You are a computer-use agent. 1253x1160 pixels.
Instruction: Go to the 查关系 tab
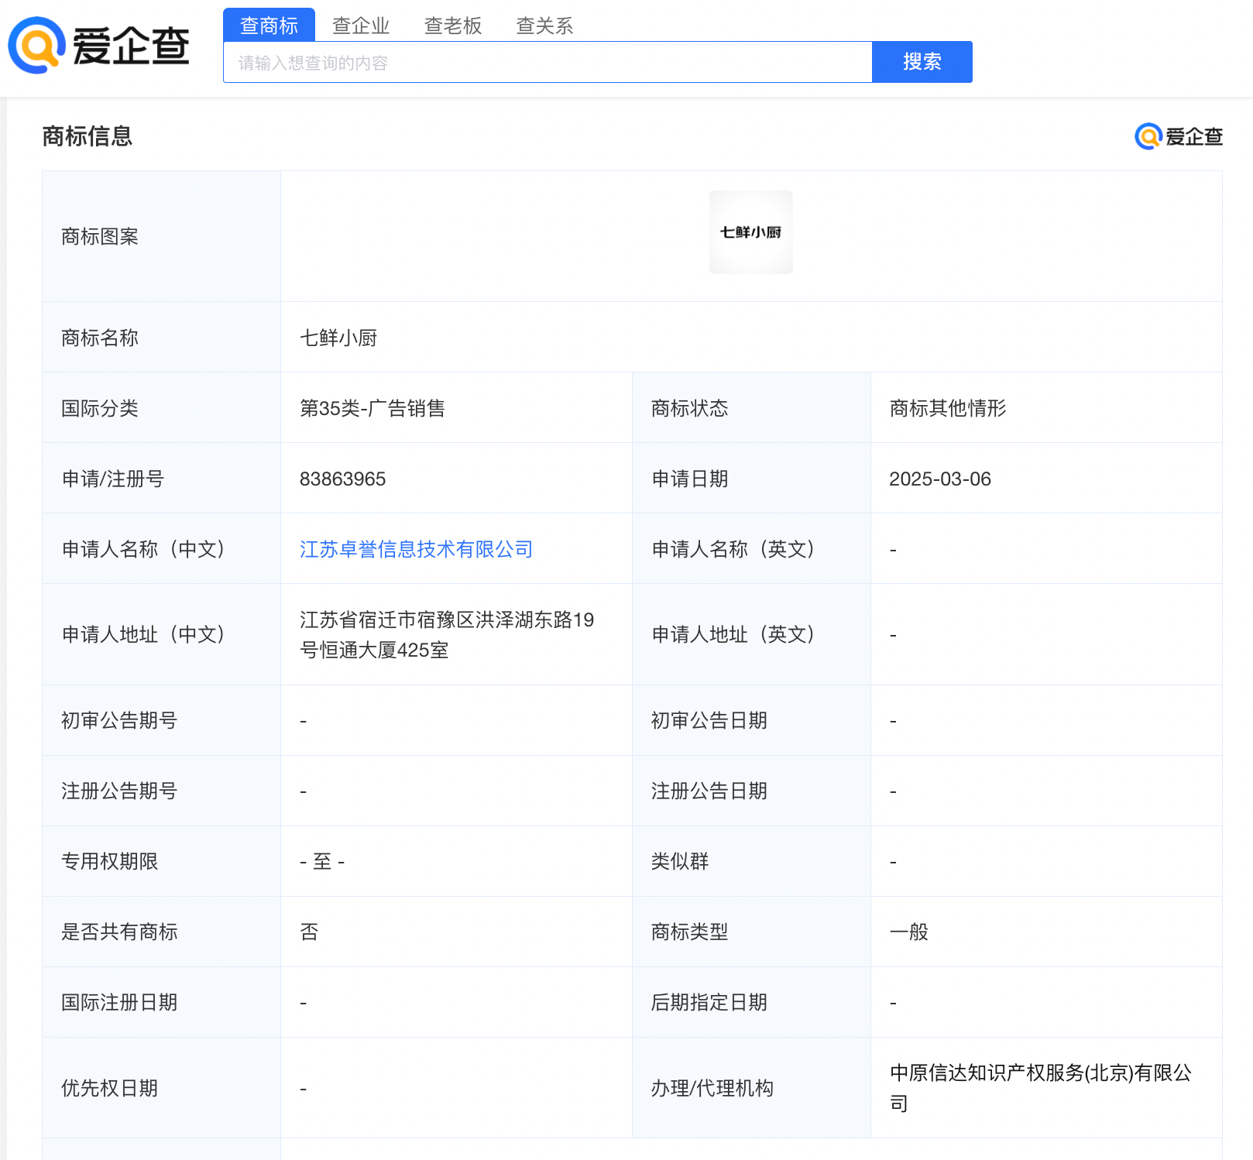click(x=544, y=26)
